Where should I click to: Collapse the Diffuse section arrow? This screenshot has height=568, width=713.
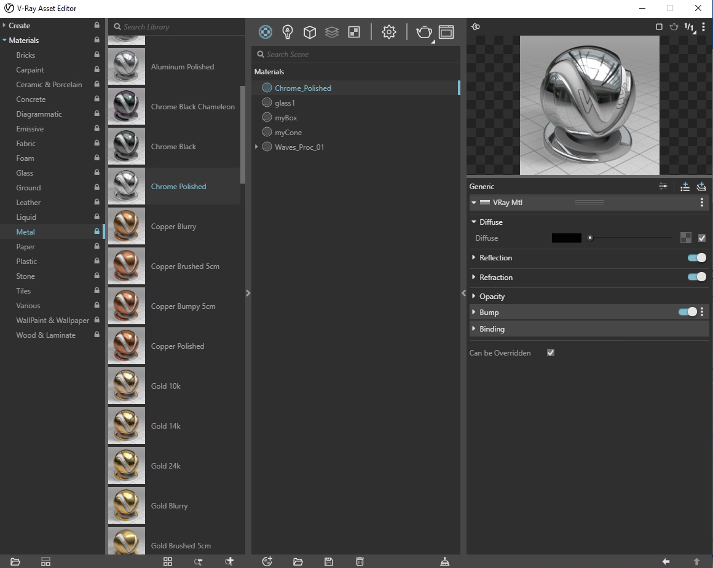tap(474, 222)
